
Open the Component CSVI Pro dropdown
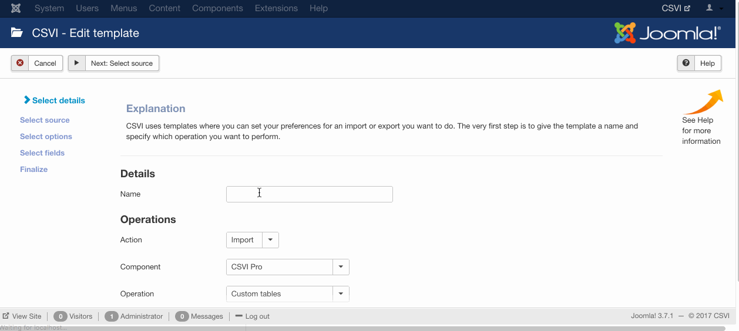[x=341, y=266]
